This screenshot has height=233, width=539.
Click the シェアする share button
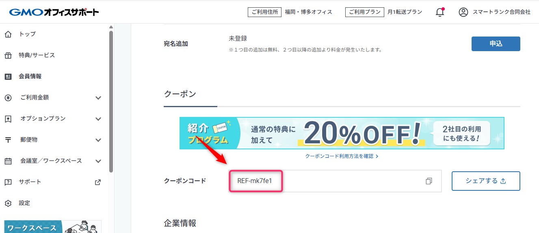(x=486, y=181)
